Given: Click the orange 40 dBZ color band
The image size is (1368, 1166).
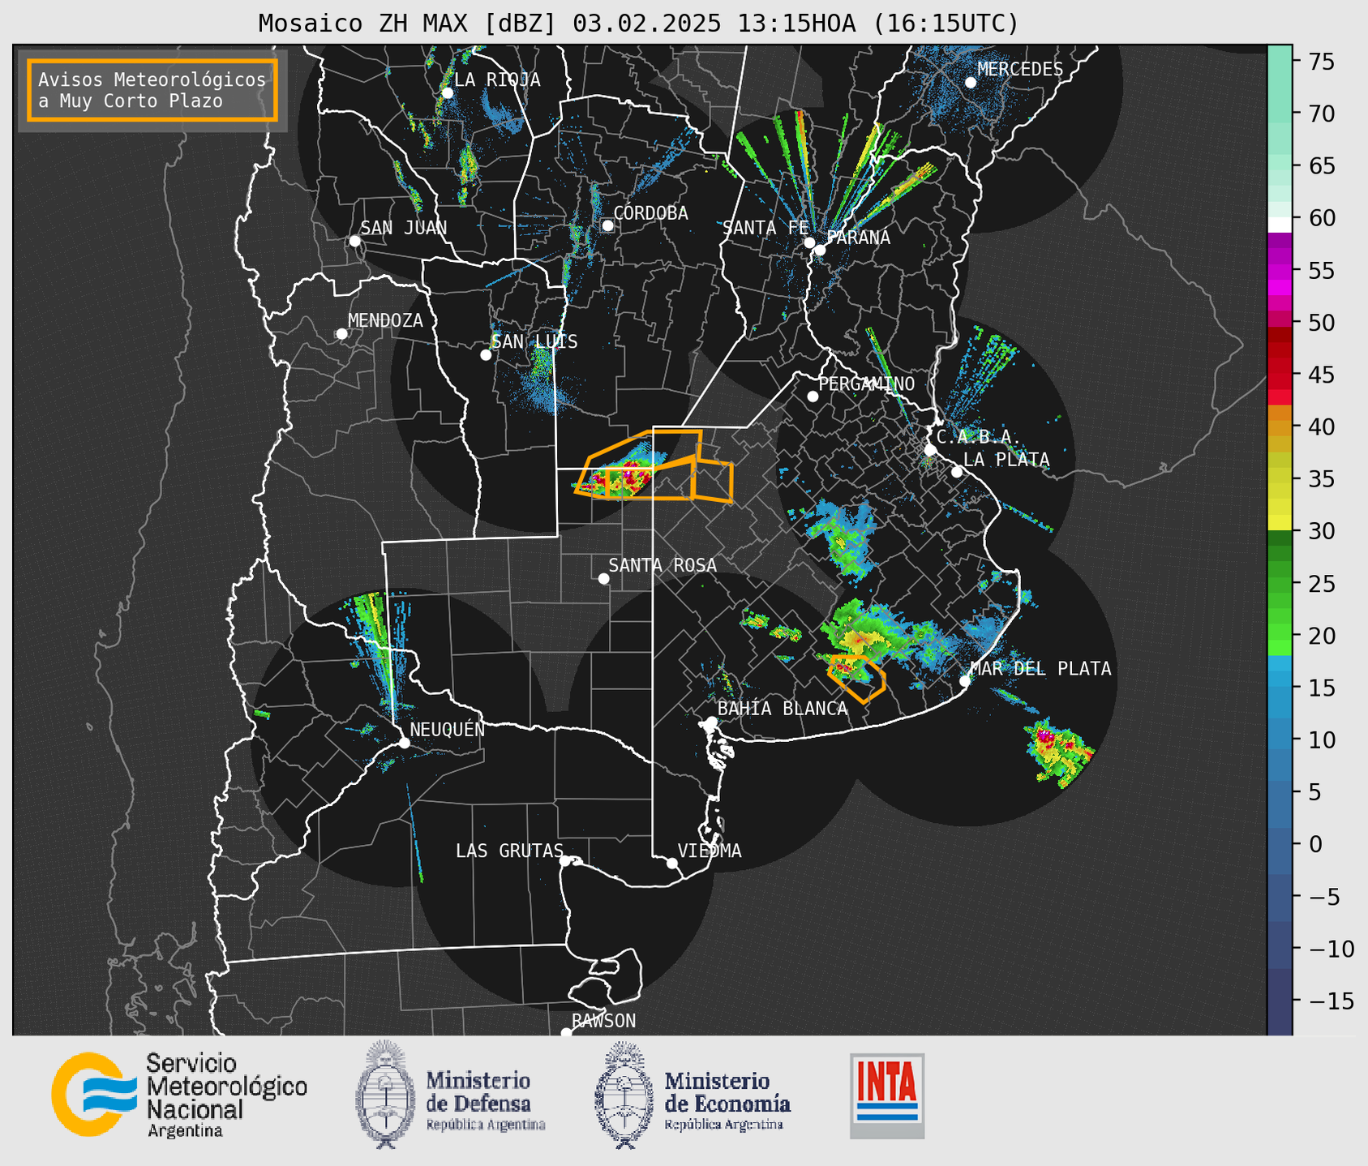Looking at the screenshot, I should click(x=1280, y=428).
